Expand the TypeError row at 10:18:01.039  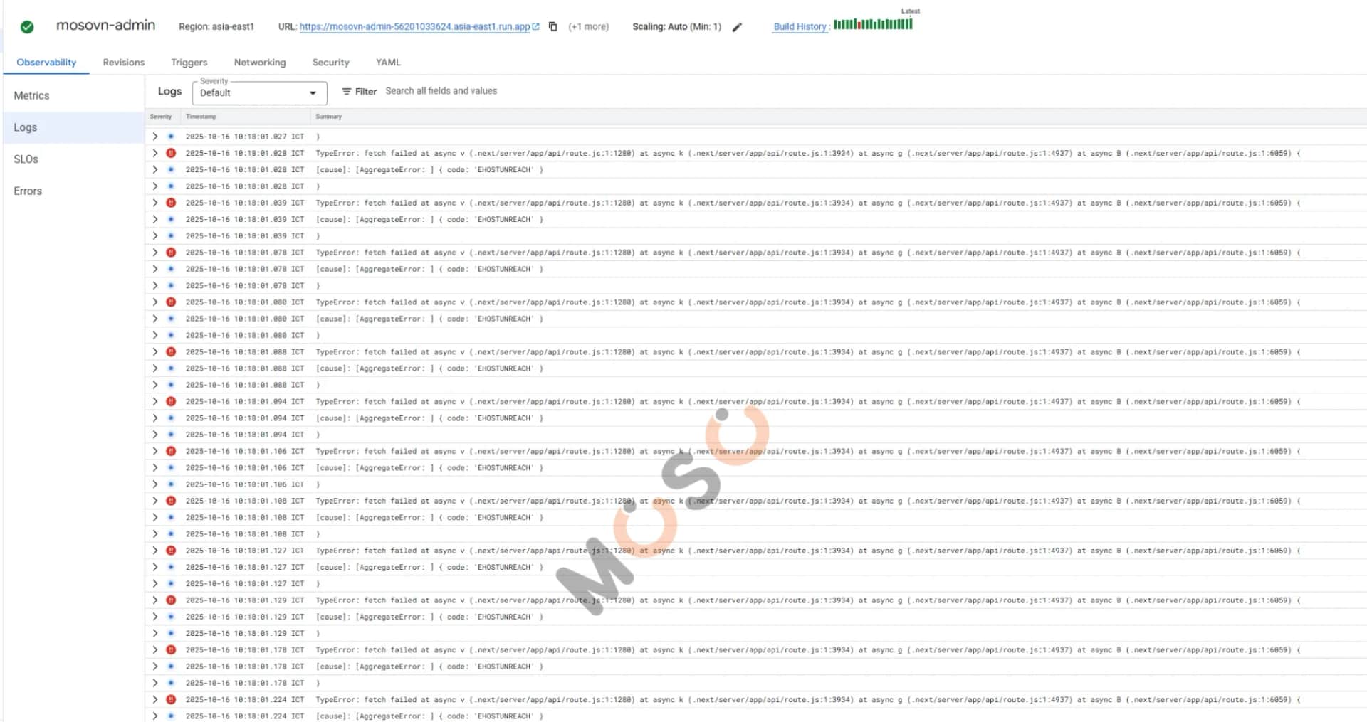pyautogui.click(x=154, y=203)
